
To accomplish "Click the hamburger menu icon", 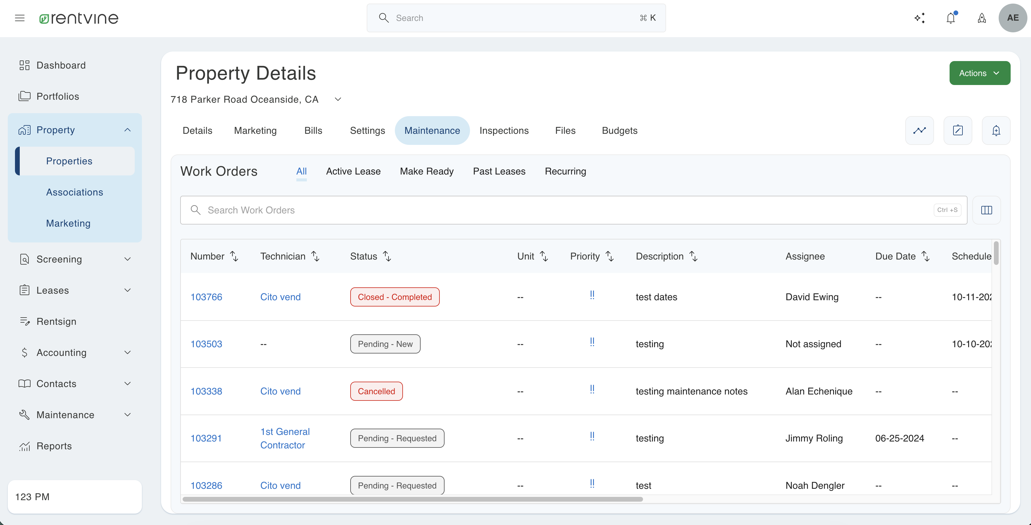I will (x=20, y=18).
